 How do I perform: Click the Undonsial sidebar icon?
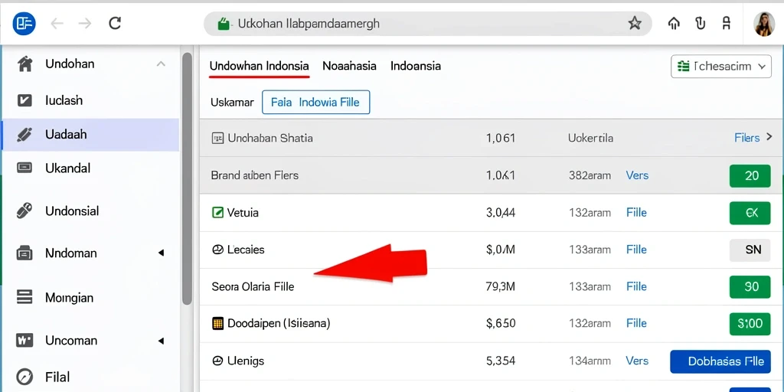pyautogui.click(x=24, y=211)
